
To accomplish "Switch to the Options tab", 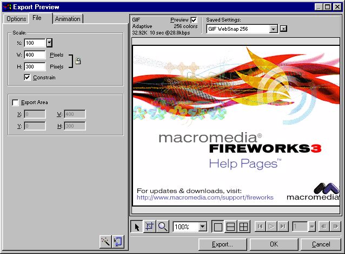I will [16, 19].
